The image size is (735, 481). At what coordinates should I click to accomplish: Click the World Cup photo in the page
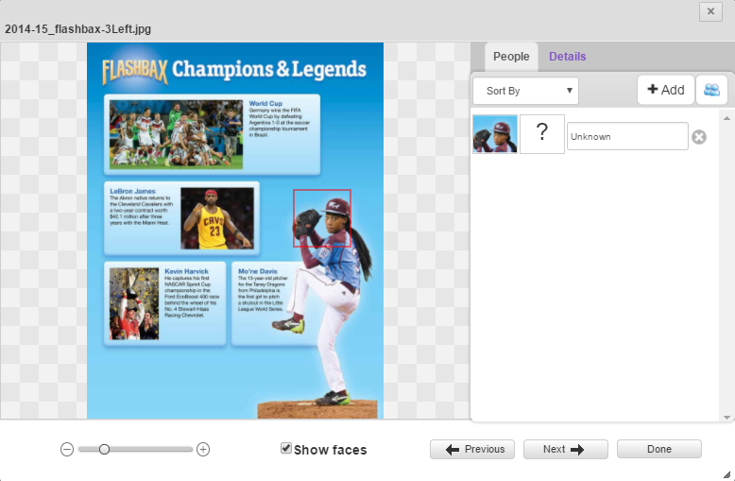click(x=177, y=134)
